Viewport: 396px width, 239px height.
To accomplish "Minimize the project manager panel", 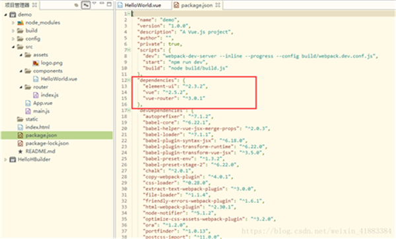I will (102, 3).
